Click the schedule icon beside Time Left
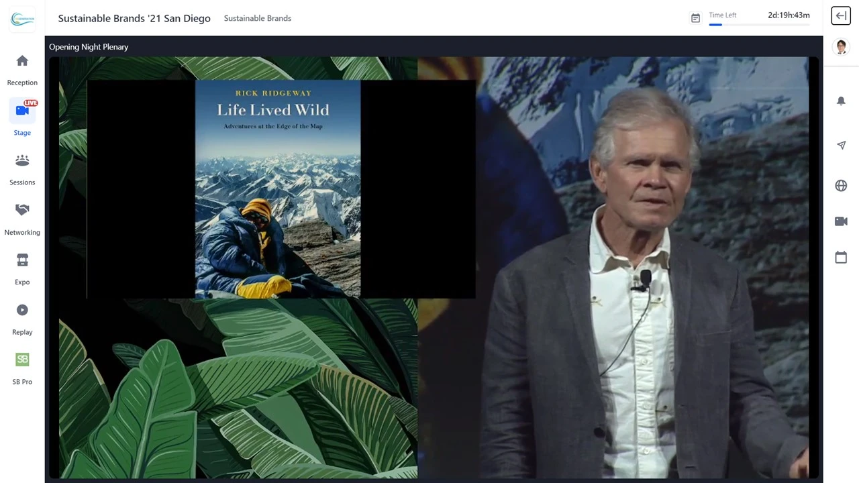 [696, 18]
